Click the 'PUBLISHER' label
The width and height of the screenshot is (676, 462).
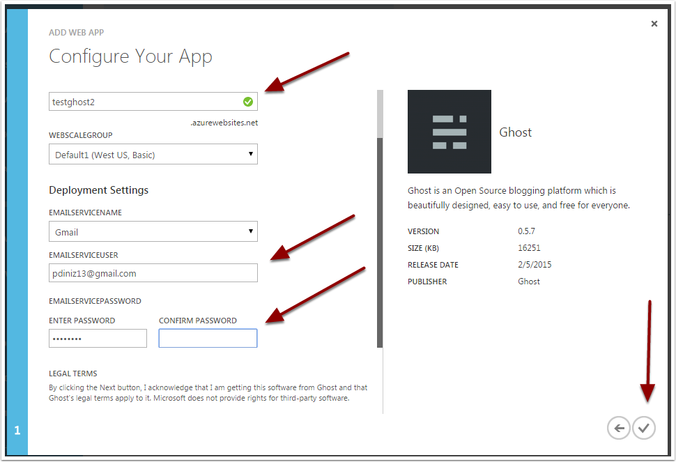click(x=427, y=282)
